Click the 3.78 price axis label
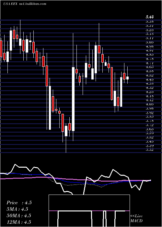 (150, 121)
